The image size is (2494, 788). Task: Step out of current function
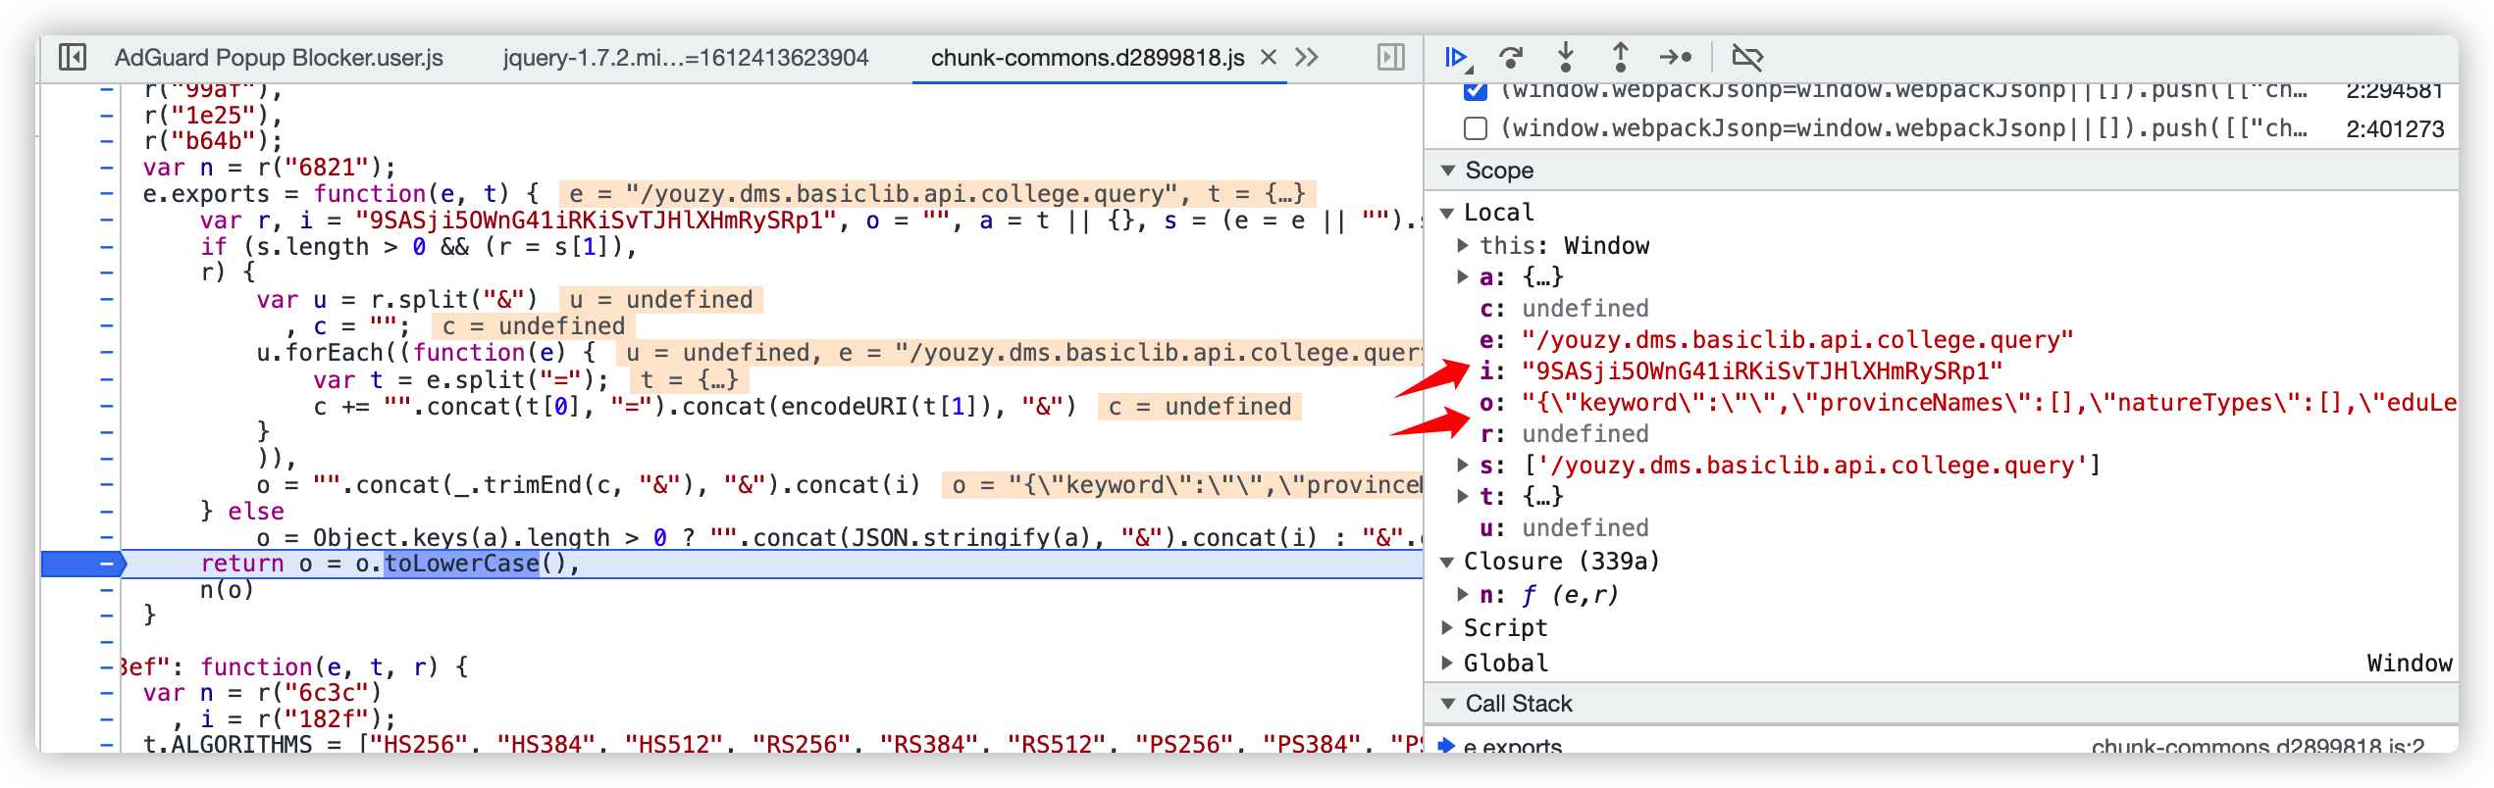coord(1621,58)
